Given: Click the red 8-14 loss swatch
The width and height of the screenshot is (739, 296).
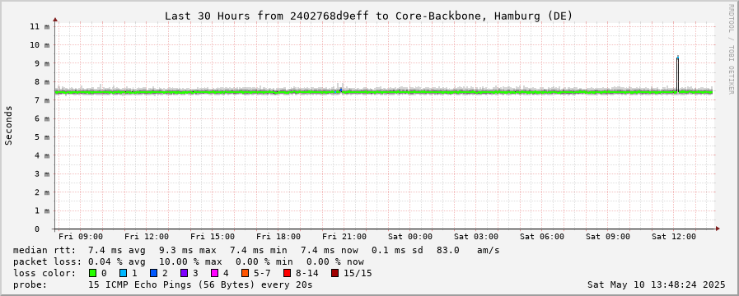Looking at the screenshot, I should pyautogui.click(x=287, y=273).
